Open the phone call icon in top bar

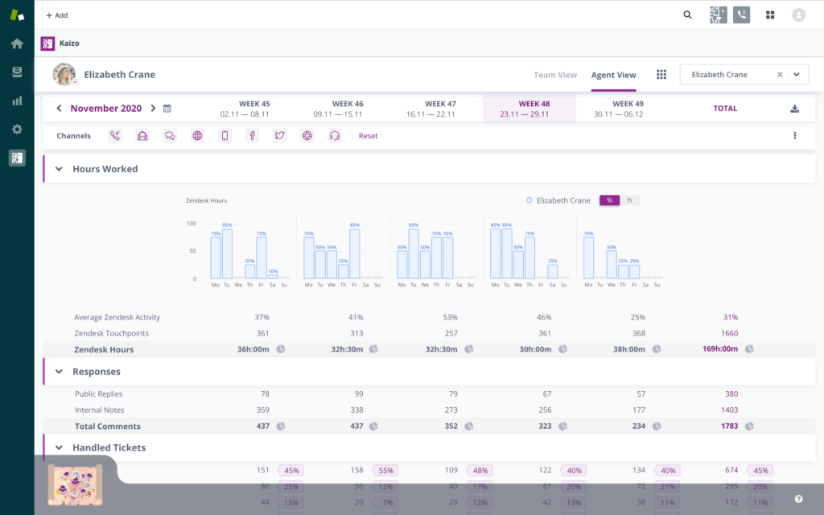coord(741,14)
